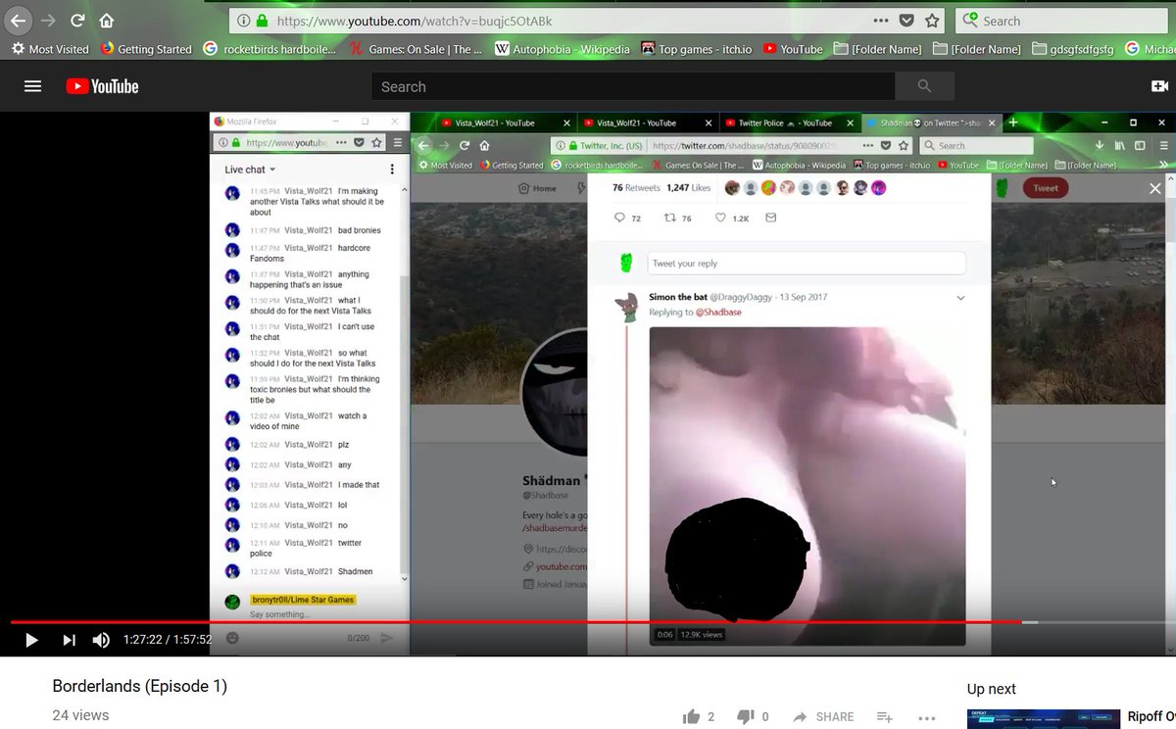Viewport: 1176px width, 729px height.
Task: Click the Borderlands (Episode 1) title text
Action: [x=139, y=686]
